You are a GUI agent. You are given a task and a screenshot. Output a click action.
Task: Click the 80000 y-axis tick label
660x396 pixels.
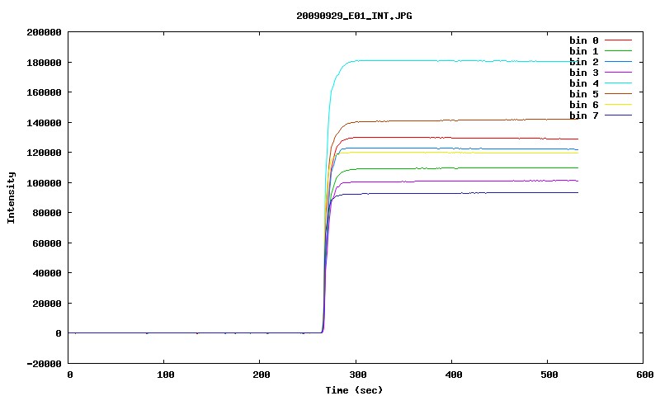click(x=47, y=213)
